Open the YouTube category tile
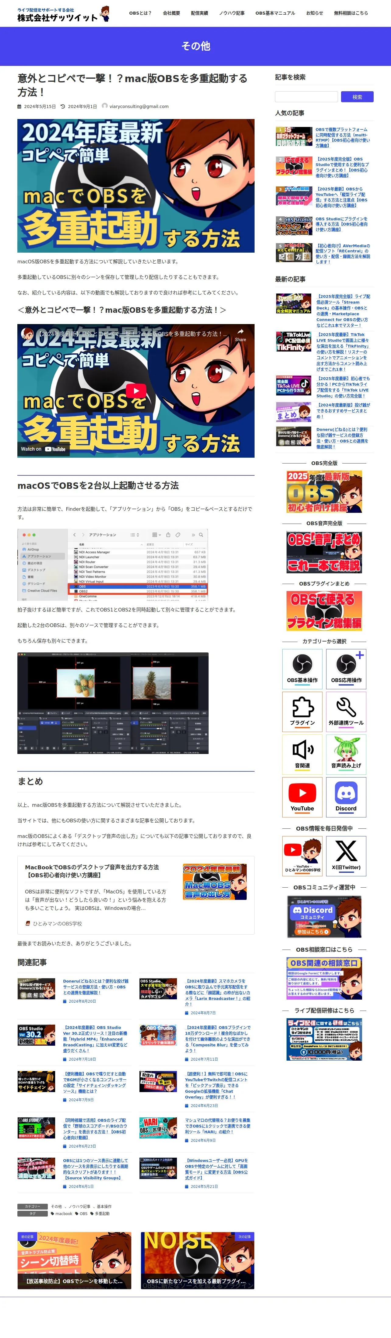Viewport: 391px width, 1338px height. click(302, 797)
